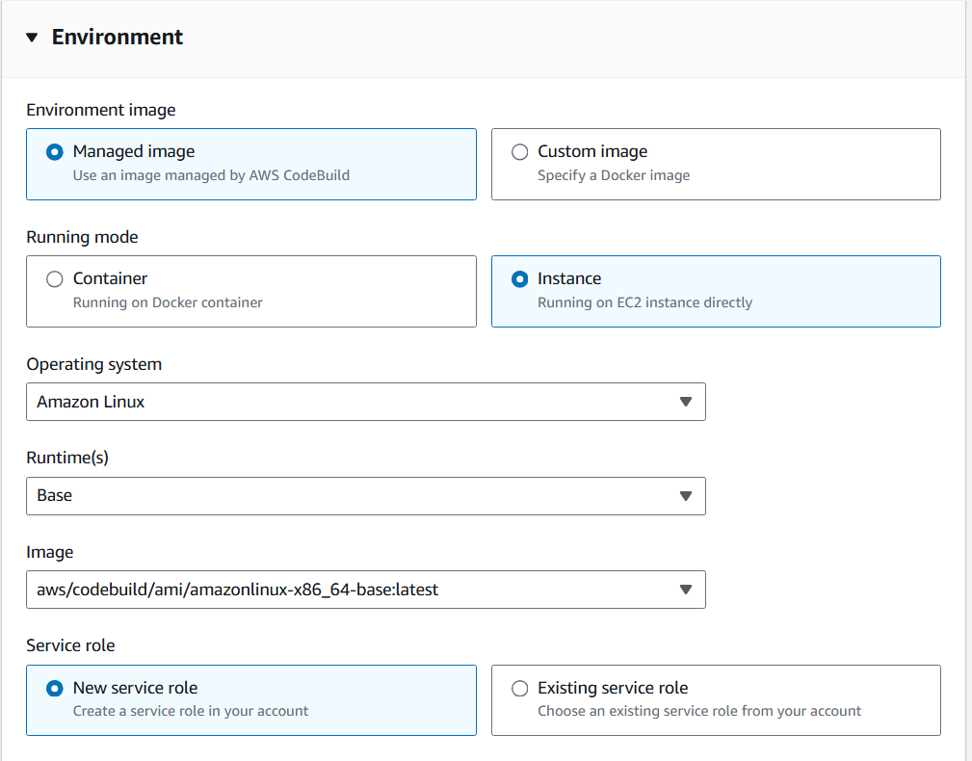Open the Runtime(s) dropdown showing Base
This screenshot has width=972, height=761.
coord(366,496)
